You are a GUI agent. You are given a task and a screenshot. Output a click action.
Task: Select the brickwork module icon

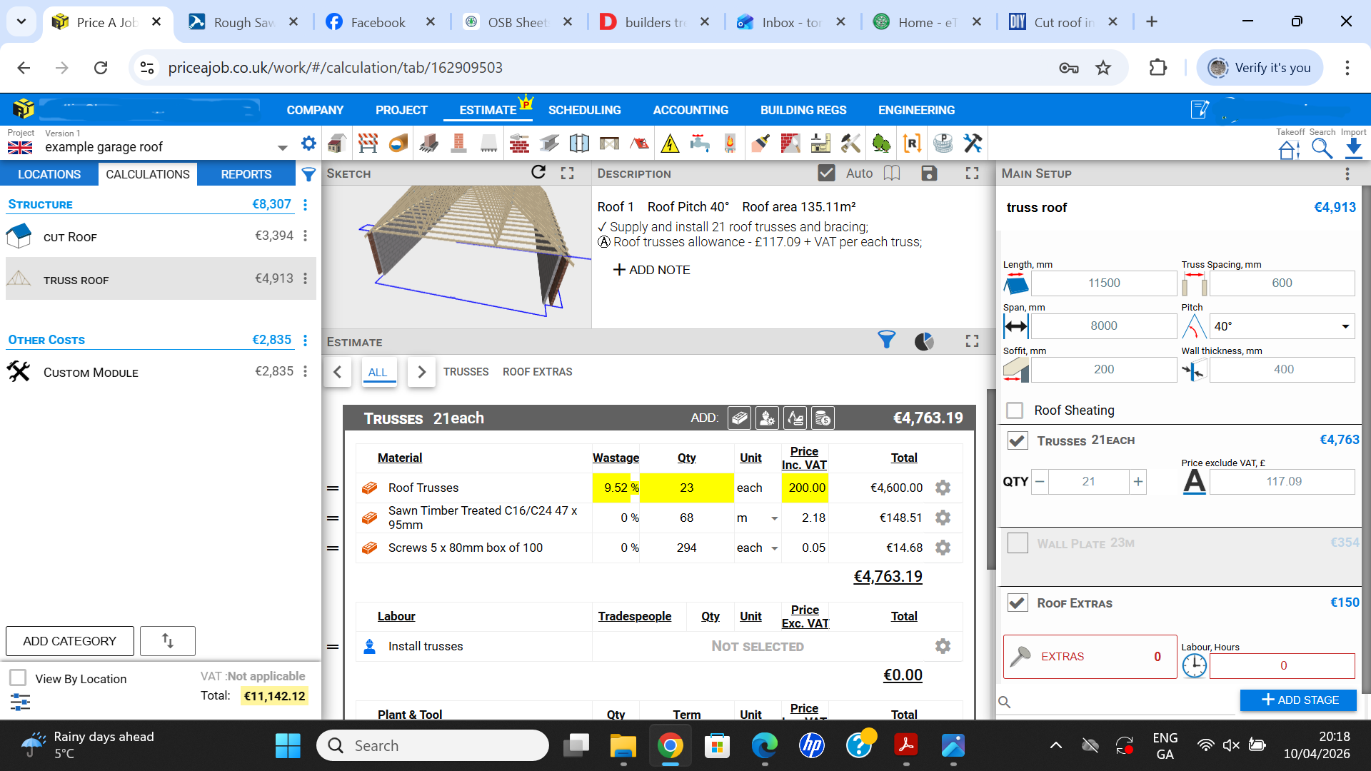point(519,143)
